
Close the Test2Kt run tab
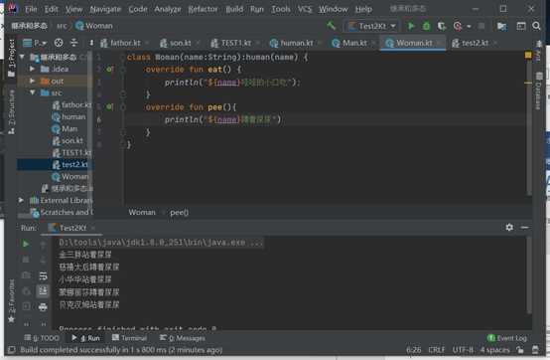[x=93, y=228]
